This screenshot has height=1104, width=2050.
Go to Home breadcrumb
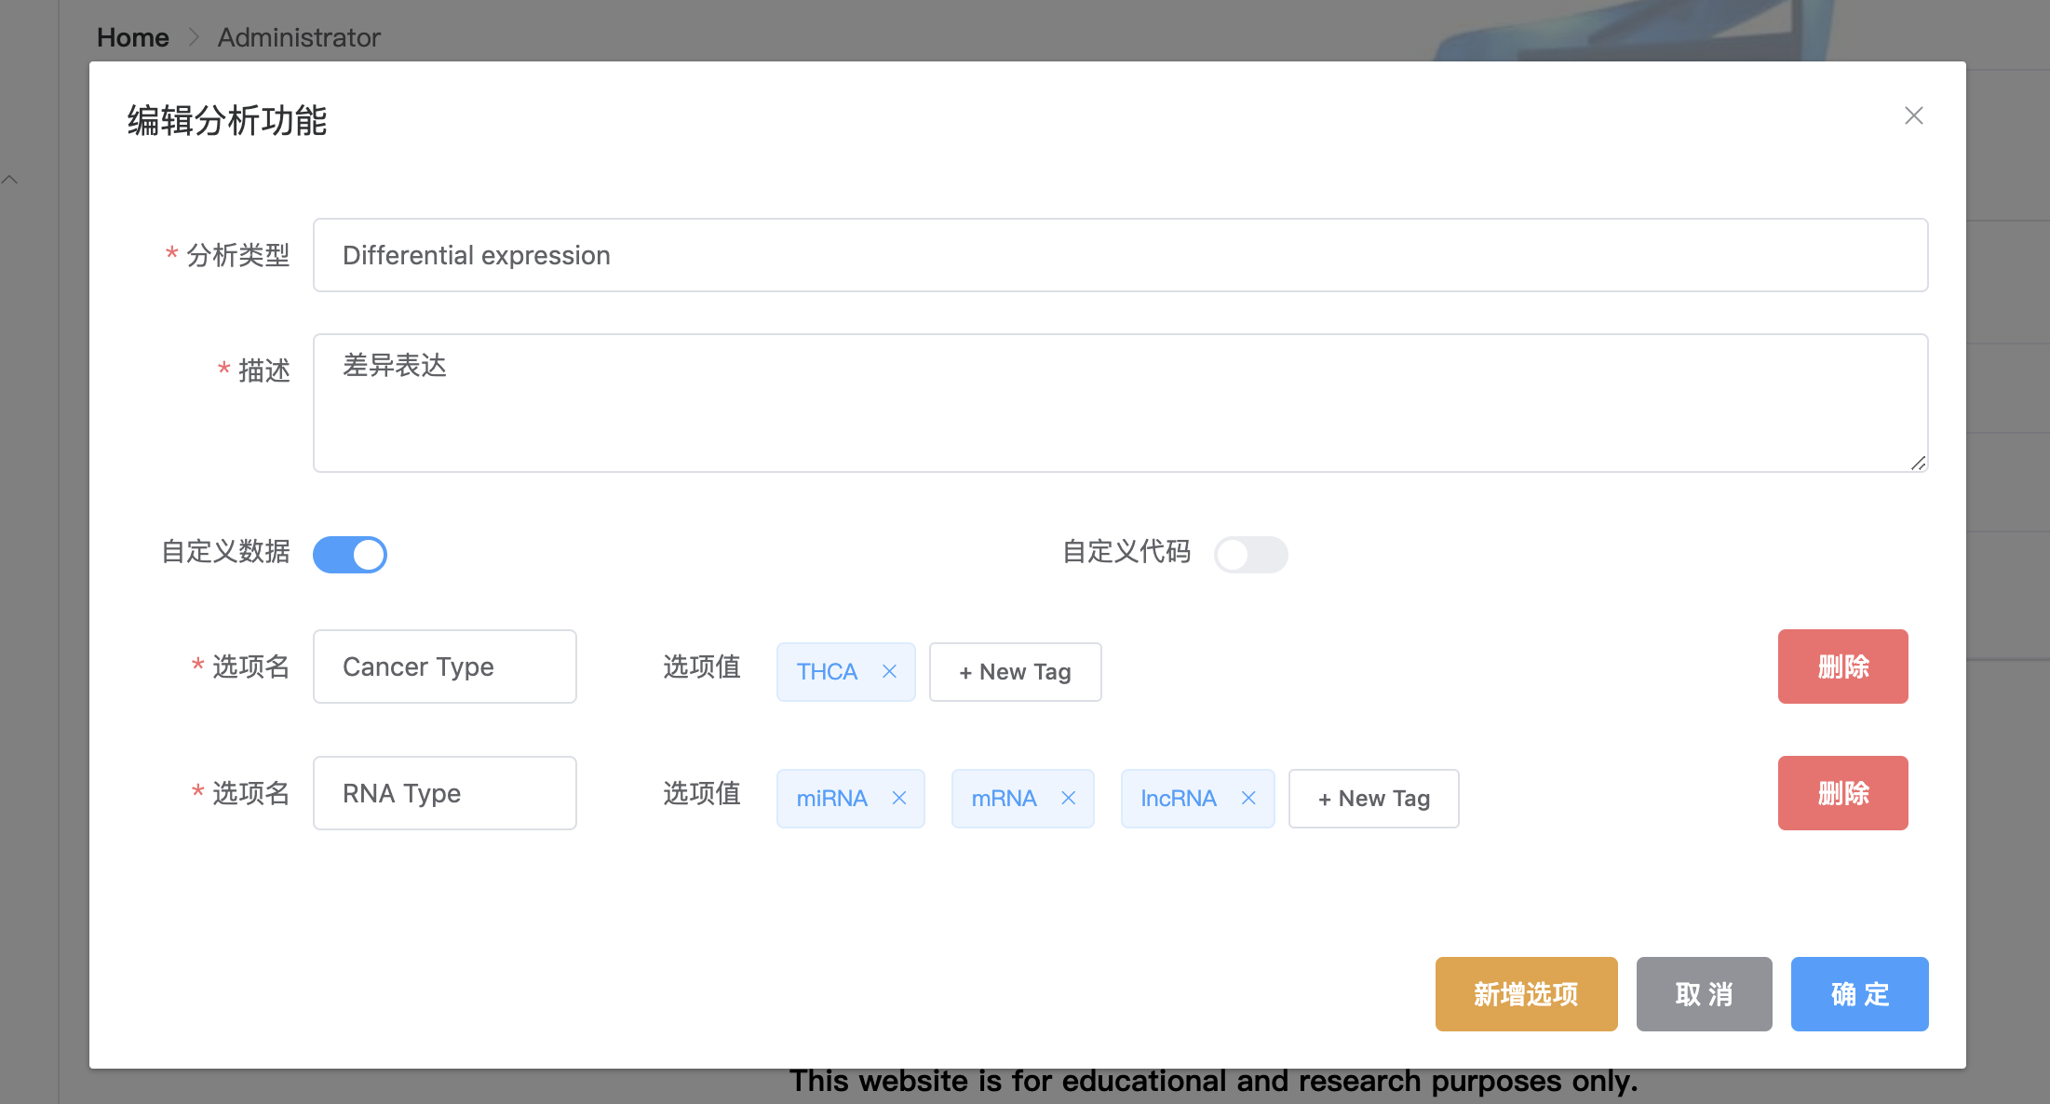pos(133,37)
